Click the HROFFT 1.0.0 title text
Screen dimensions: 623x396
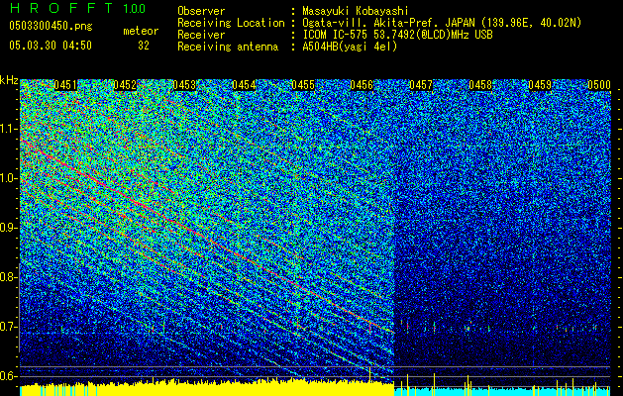click(x=77, y=8)
